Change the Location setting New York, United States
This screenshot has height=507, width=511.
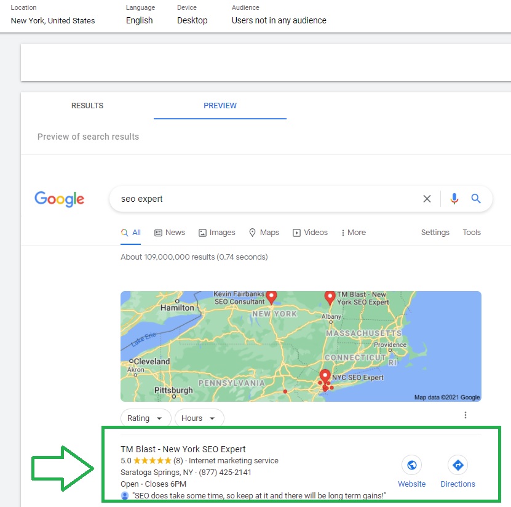[53, 20]
